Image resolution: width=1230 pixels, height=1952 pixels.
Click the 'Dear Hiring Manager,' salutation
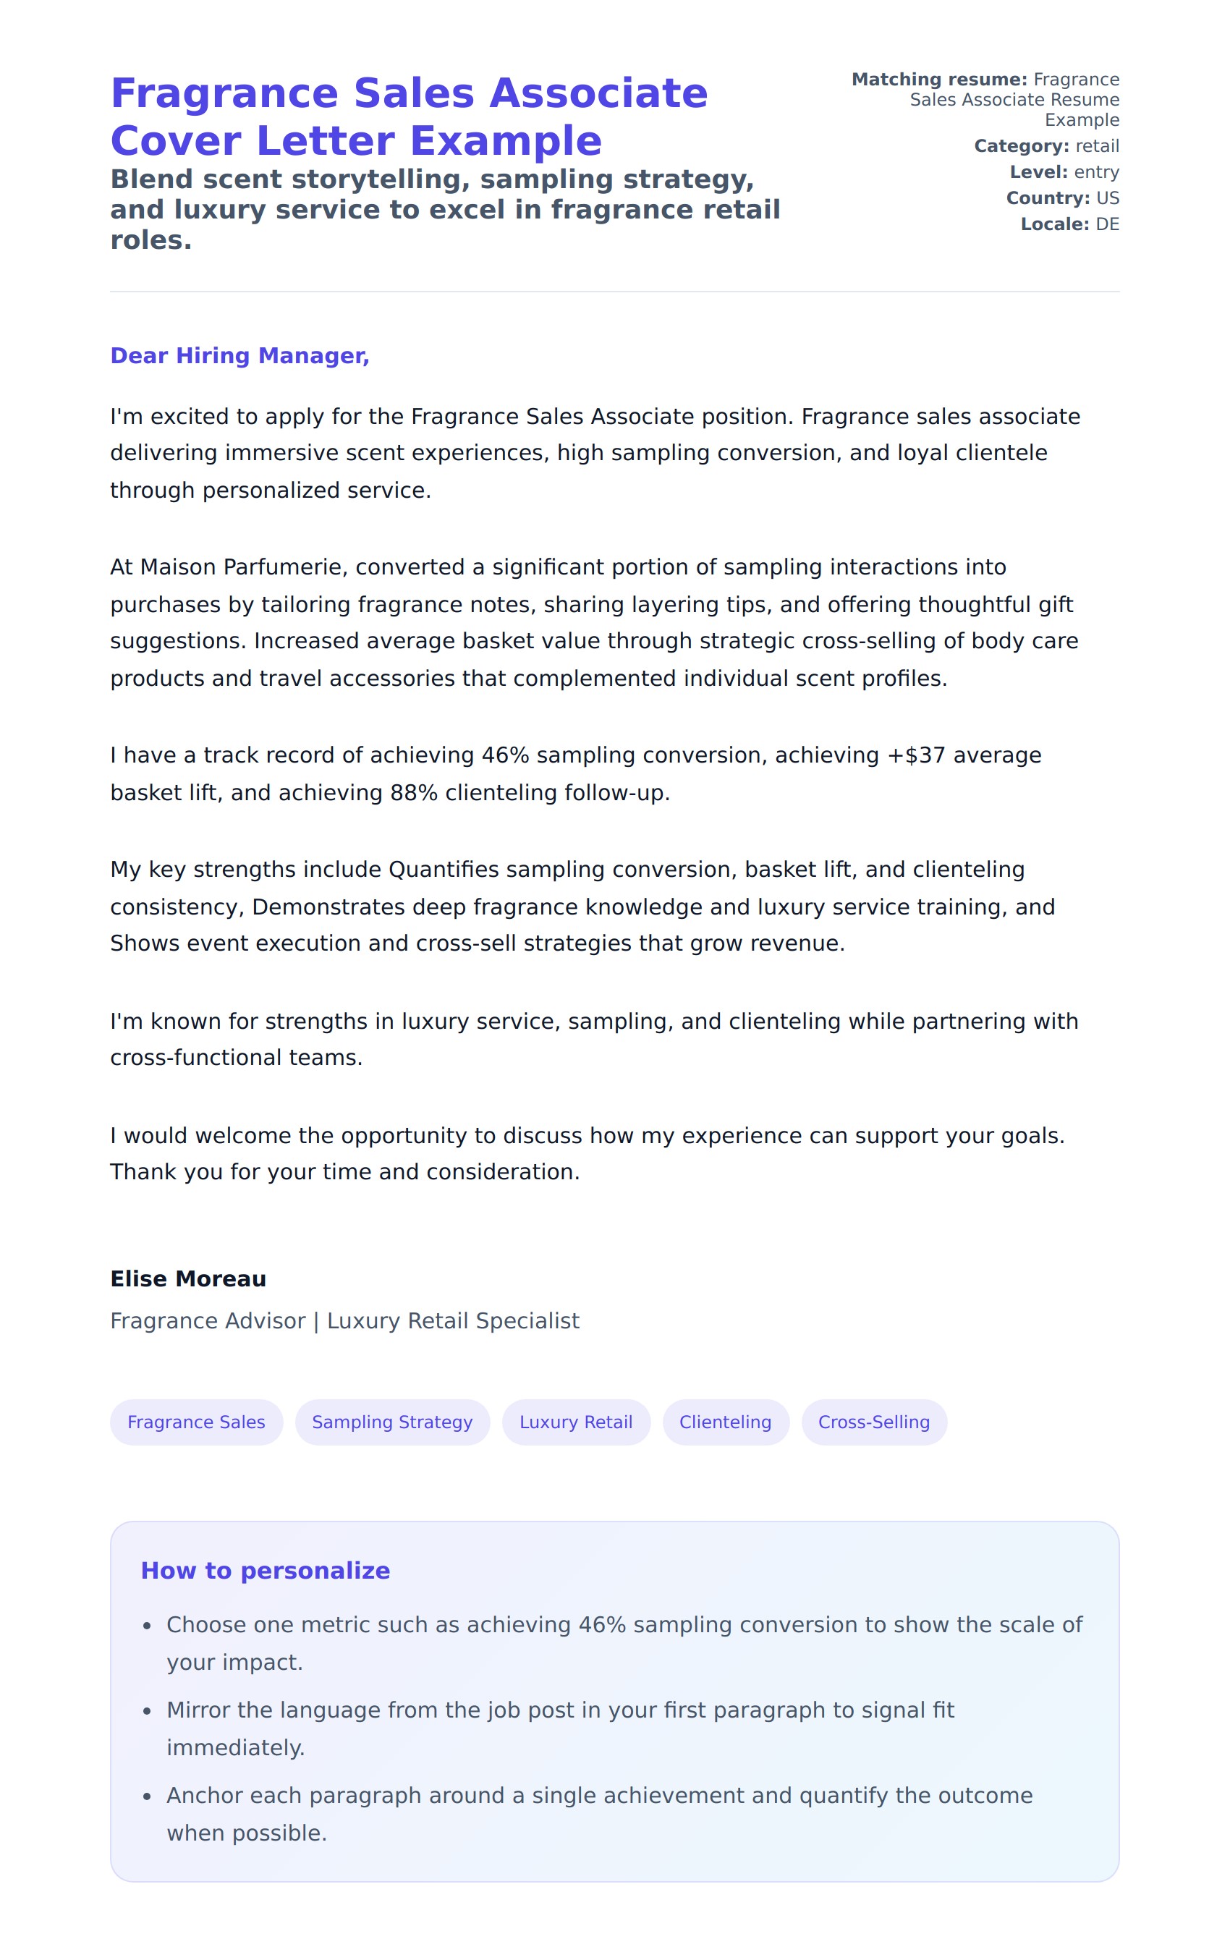(x=240, y=356)
